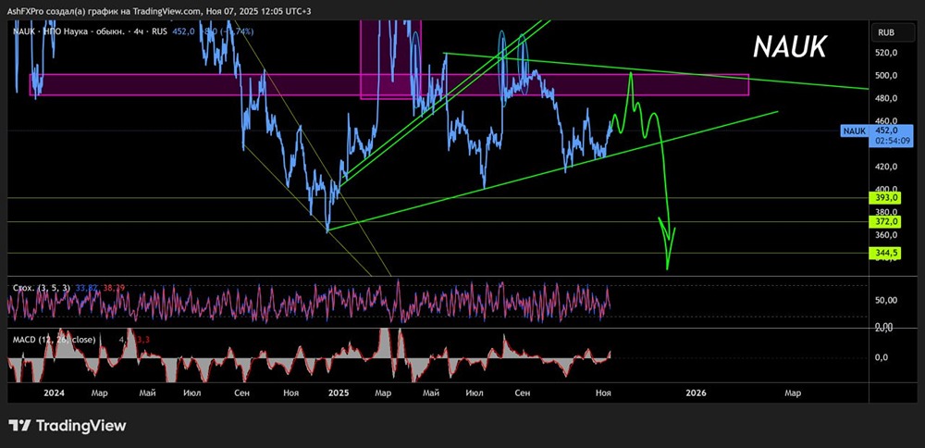Click the 452,0 current price label on the axis

(x=887, y=131)
